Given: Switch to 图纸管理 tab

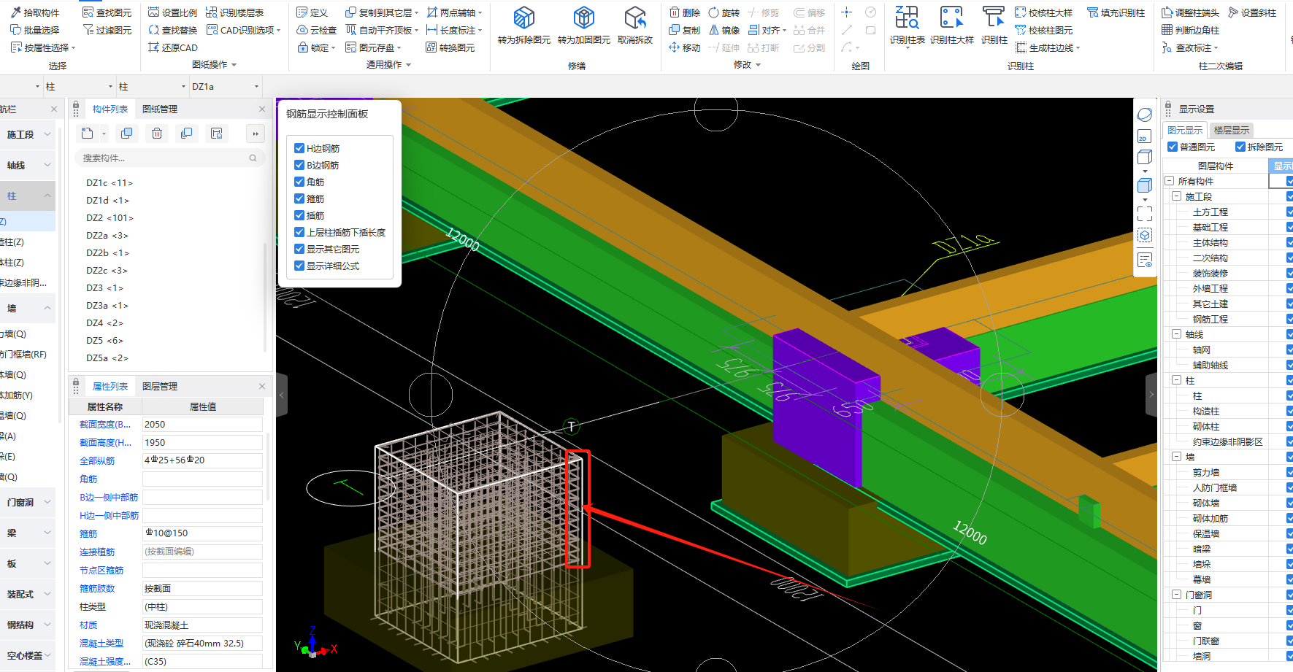Looking at the screenshot, I should click(160, 109).
